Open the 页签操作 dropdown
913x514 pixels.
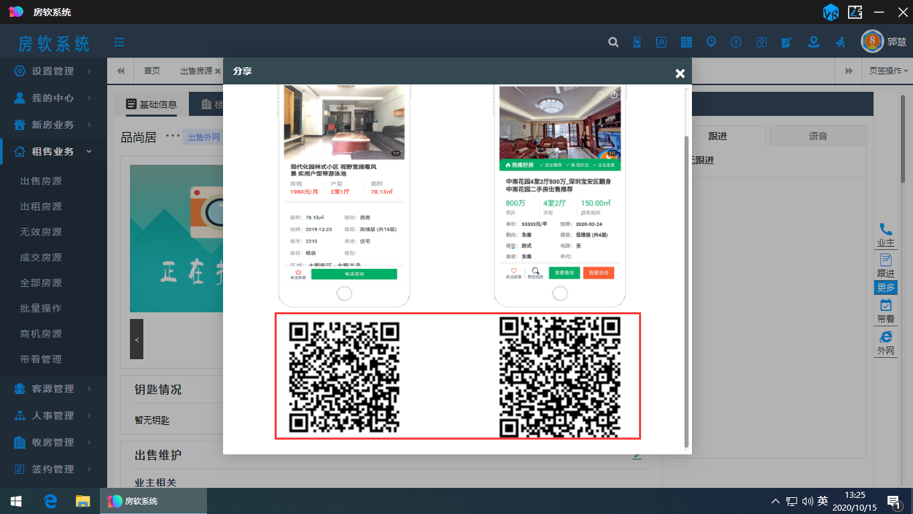(x=888, y=71)
